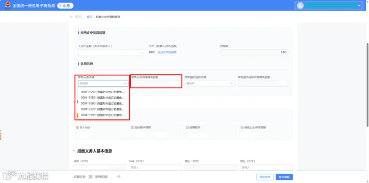369x183 pixels.
Task: Click the 提交申报 submit button
Action: click(284, 177)
